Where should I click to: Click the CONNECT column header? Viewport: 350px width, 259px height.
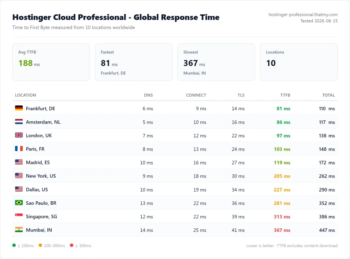[196, 95]
